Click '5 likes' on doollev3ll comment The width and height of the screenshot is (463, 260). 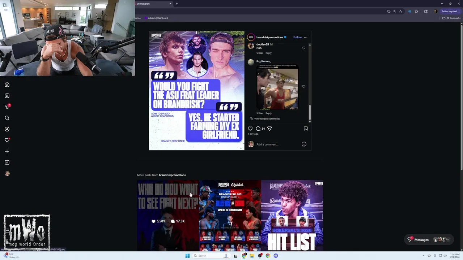[x=260, y=53]
